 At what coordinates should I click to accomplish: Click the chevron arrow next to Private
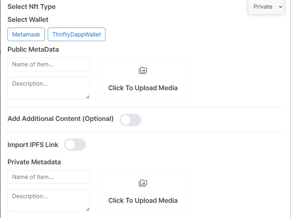(x=280, y=7)
